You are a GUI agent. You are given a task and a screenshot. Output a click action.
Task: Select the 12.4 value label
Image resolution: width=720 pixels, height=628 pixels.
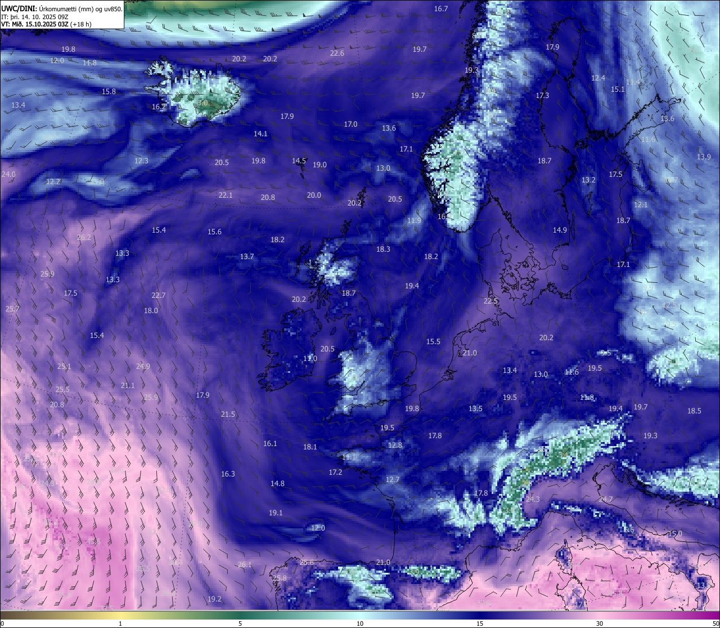pyautogui.click(x=598, y=78)
